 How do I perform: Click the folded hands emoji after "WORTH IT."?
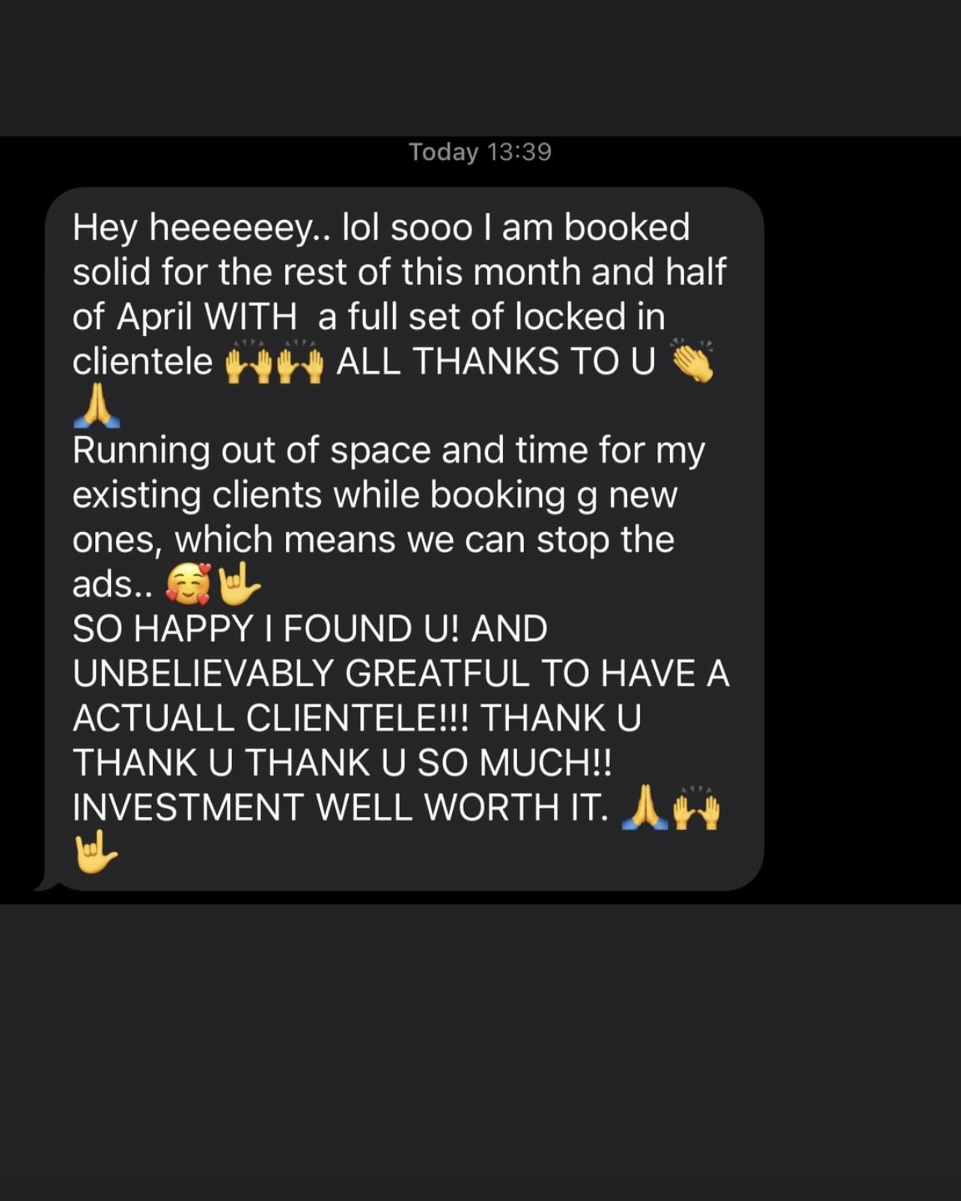click(x=646, y=807)
